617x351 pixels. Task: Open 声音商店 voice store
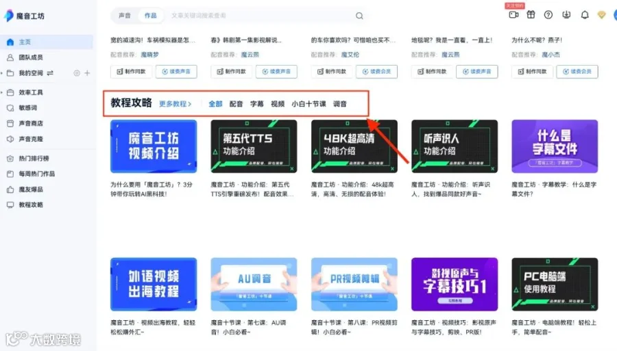[31, 123]
